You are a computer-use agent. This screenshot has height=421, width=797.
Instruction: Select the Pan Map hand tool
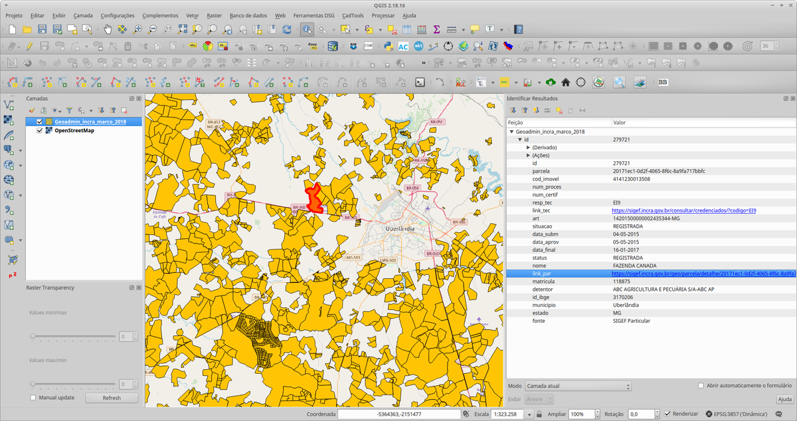coord(108,29)
